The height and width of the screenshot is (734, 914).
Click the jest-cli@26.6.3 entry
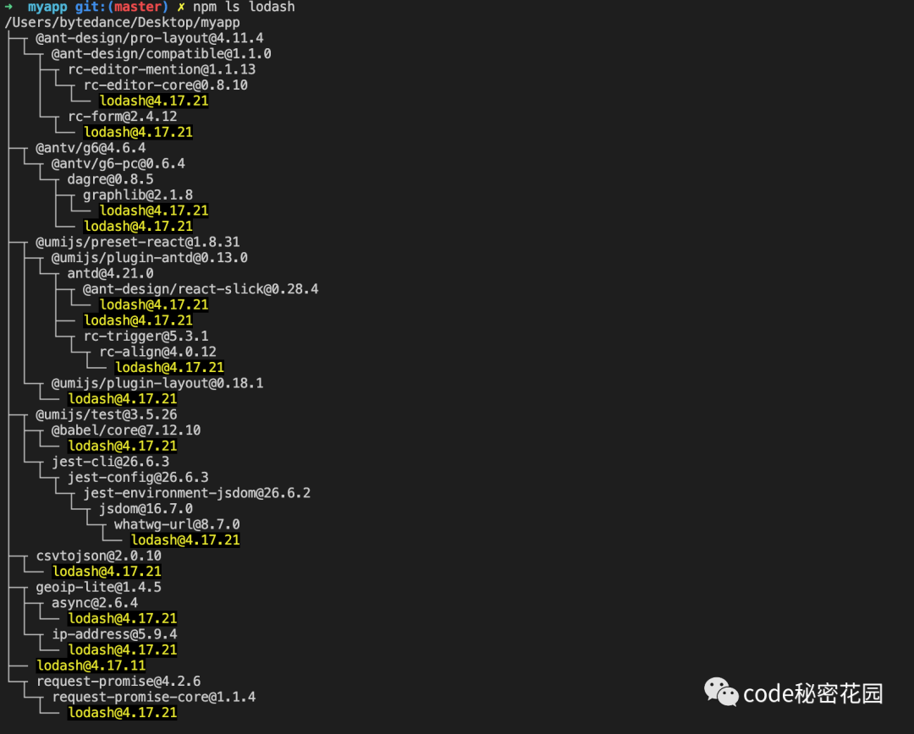coord(110,462)
